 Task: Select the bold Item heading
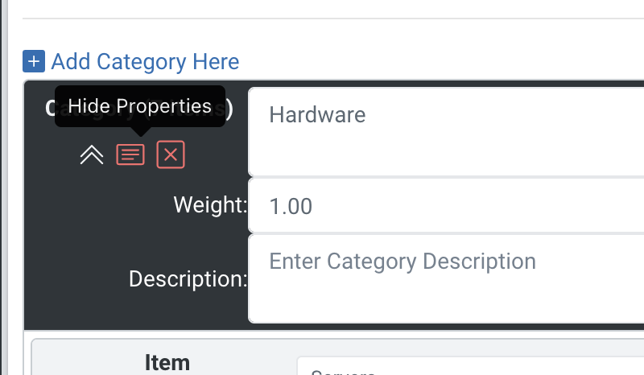(167, 363)
